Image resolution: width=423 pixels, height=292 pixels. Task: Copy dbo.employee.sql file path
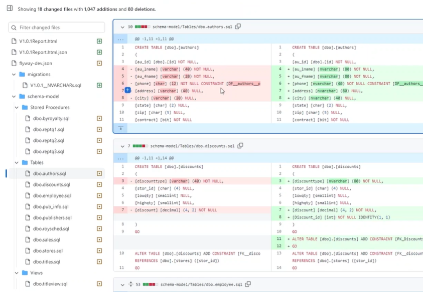248,284
